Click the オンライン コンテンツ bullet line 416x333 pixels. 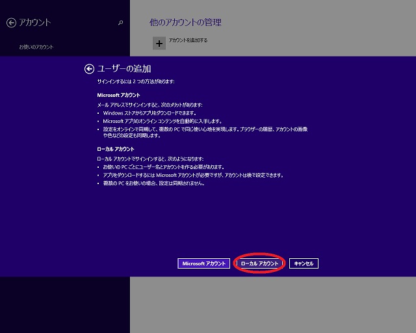(x=162, y=121)
